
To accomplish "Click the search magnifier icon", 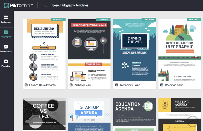I will pos(45,5).
